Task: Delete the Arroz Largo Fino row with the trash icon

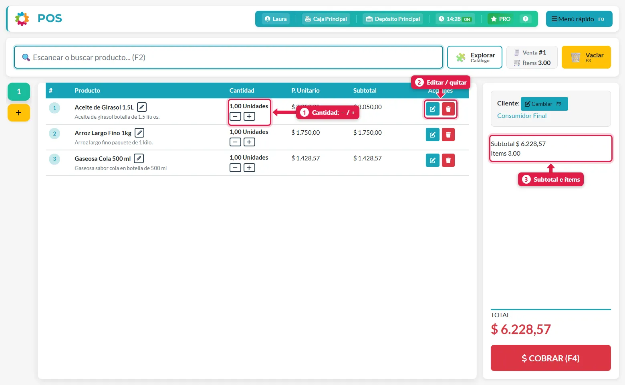Action: click(448, 135)
